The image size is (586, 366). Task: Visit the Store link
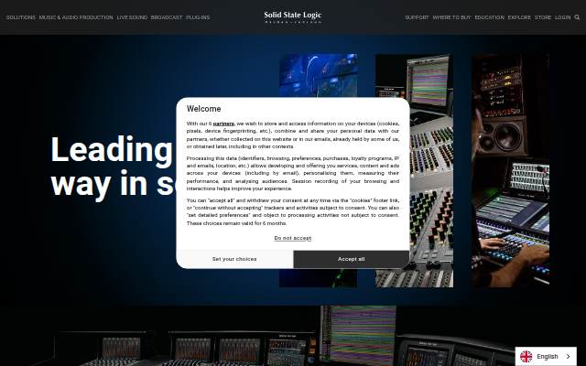click(x=543, y=17)
